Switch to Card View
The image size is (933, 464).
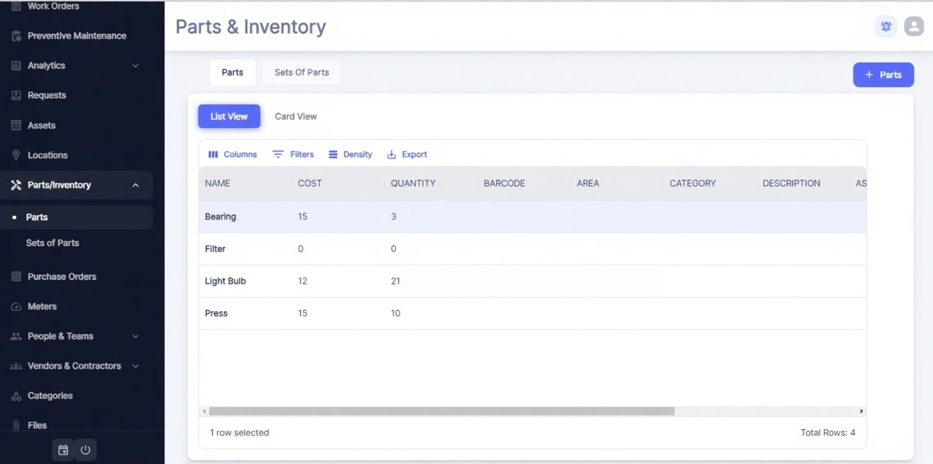[x=295, y=116]
